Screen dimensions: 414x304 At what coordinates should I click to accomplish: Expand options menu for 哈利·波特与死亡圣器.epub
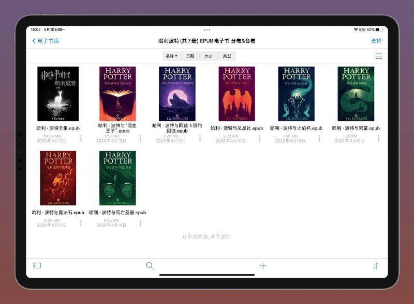tap(140, 223)
